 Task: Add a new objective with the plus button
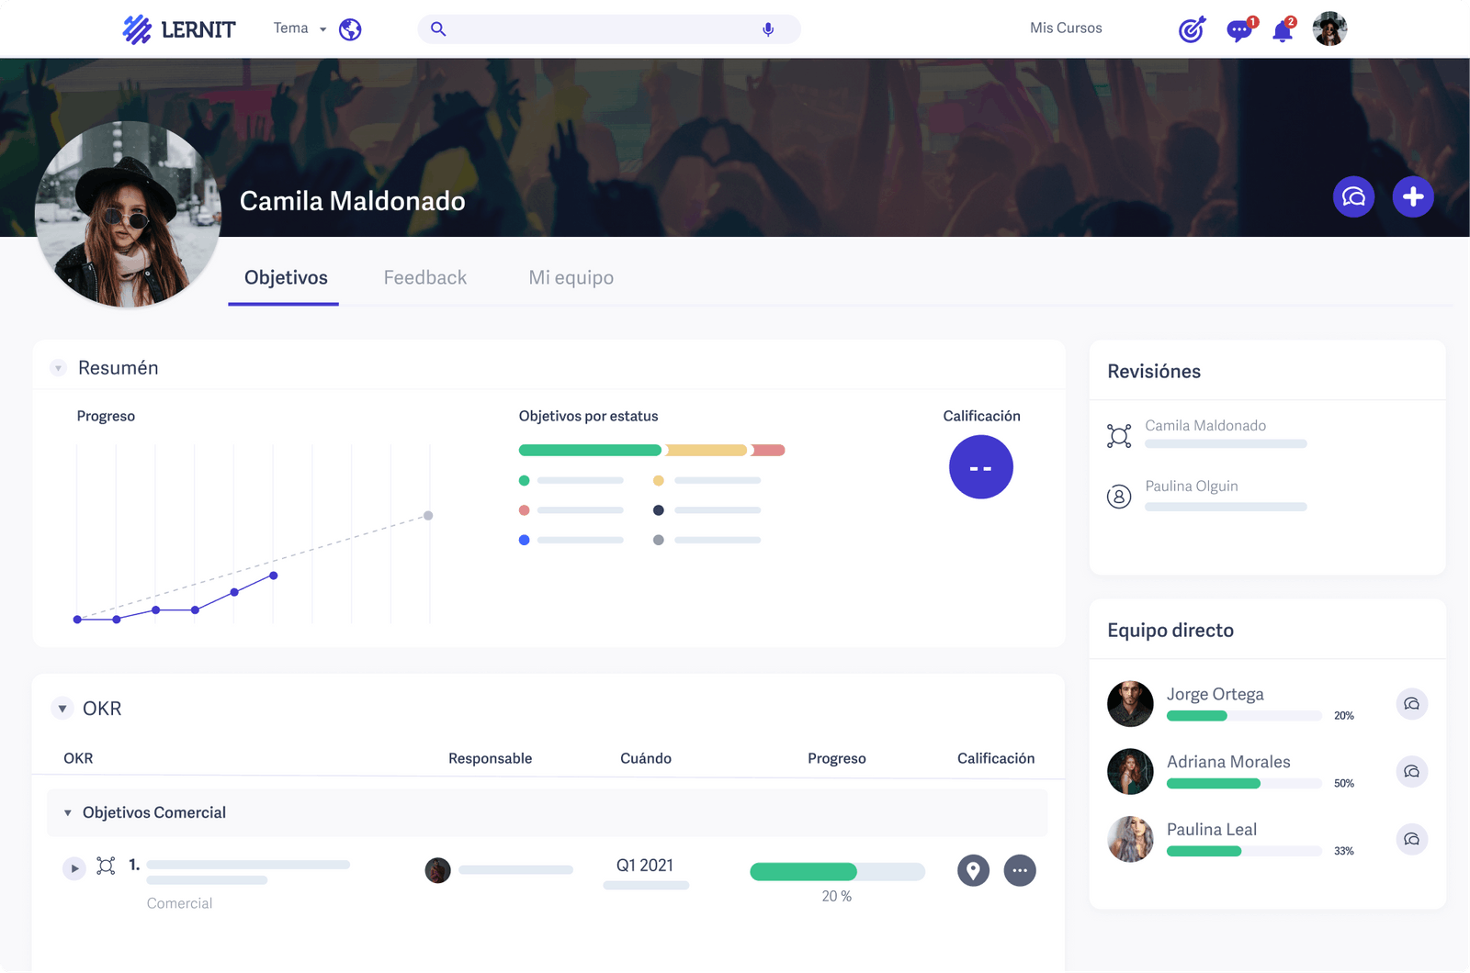(1412, 196)
